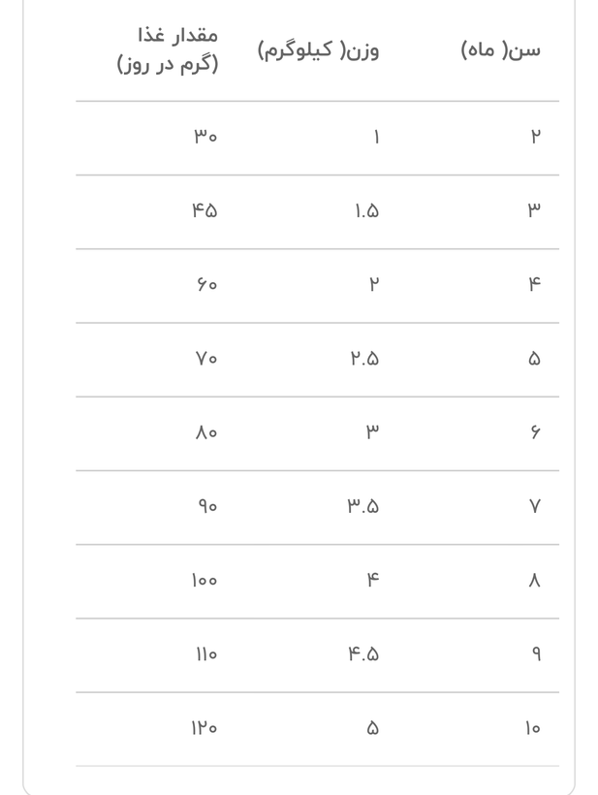Select the food amount ۷۰ cell
The width and height of the screenshot is (598, 795).
coord(206,359)
